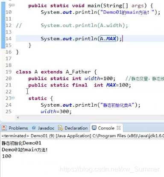The height and width of the screenshot is (177, 164).
Task: Click the Problems tab icon
Action: click(x=4, y=128)
